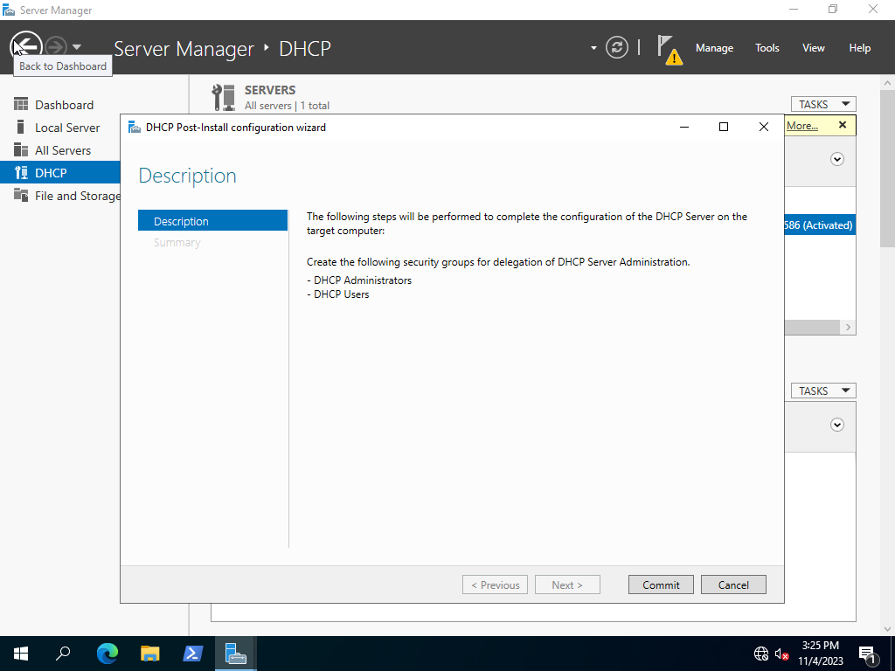Click the Dashboard grid icon
895x671 pixels.
[21, 105]
